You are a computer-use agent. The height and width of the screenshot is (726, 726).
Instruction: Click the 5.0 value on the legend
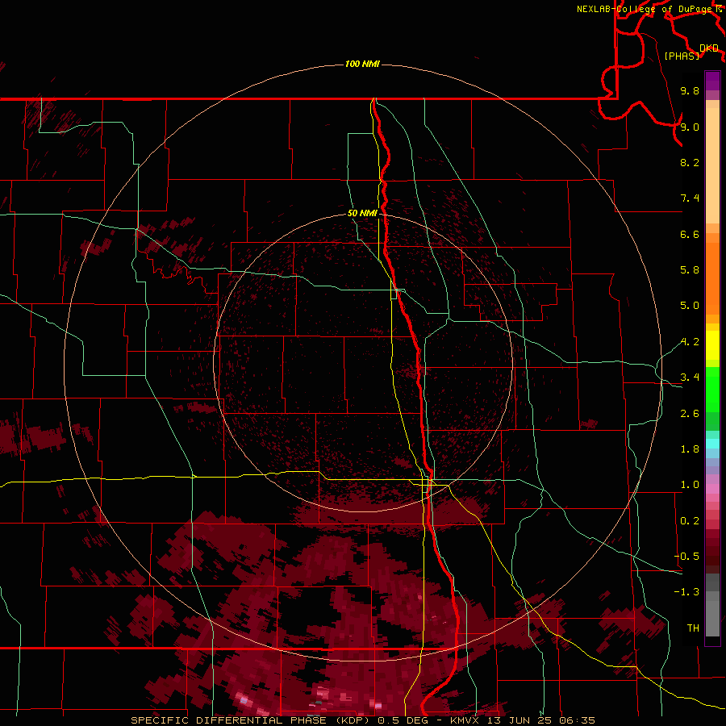(690, 306)
